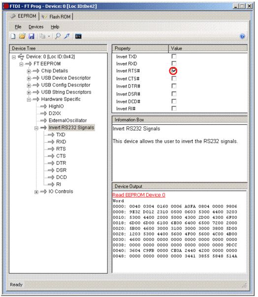Expand the Chip Details node
This screenshot has height=297, width=258.
point(29,71)
